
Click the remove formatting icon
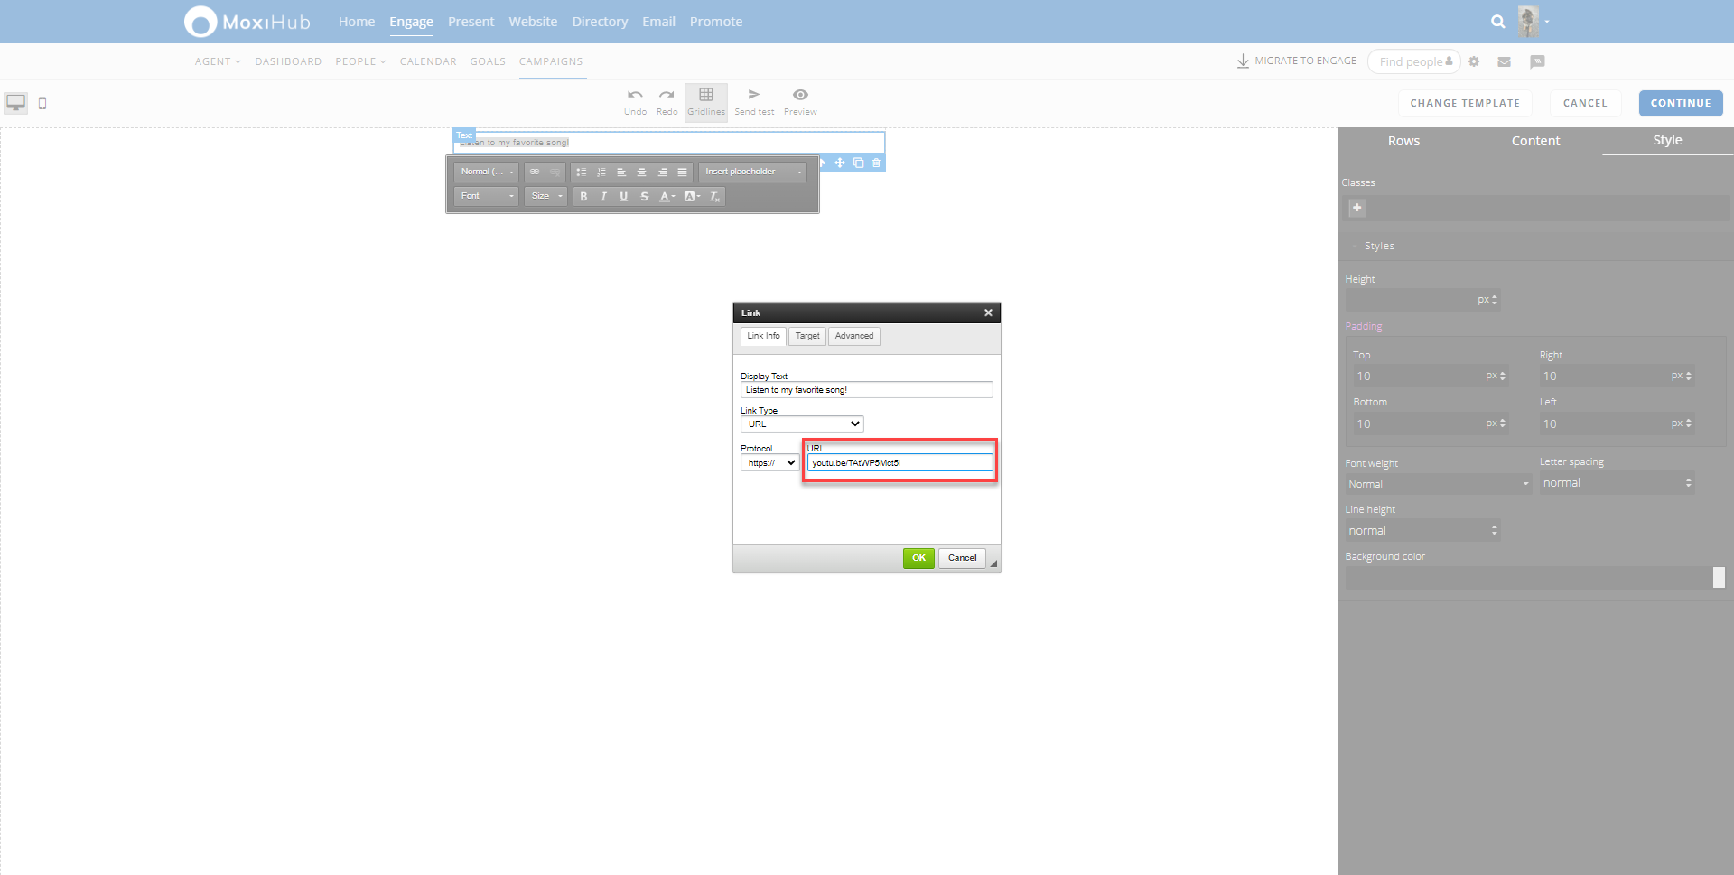point(714,196)
